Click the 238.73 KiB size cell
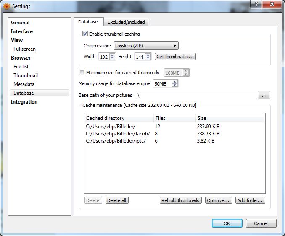 (x=208, y=134)
